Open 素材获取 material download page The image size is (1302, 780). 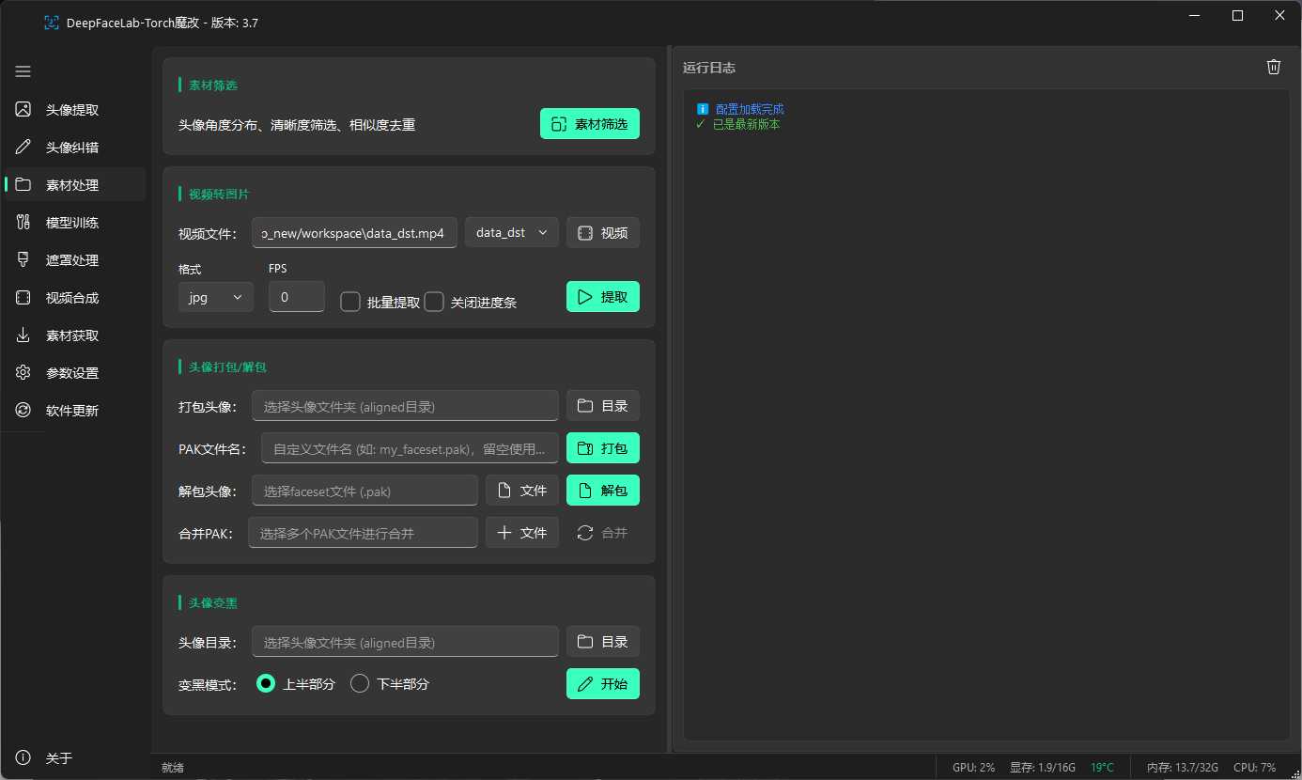tap(72, 335)
